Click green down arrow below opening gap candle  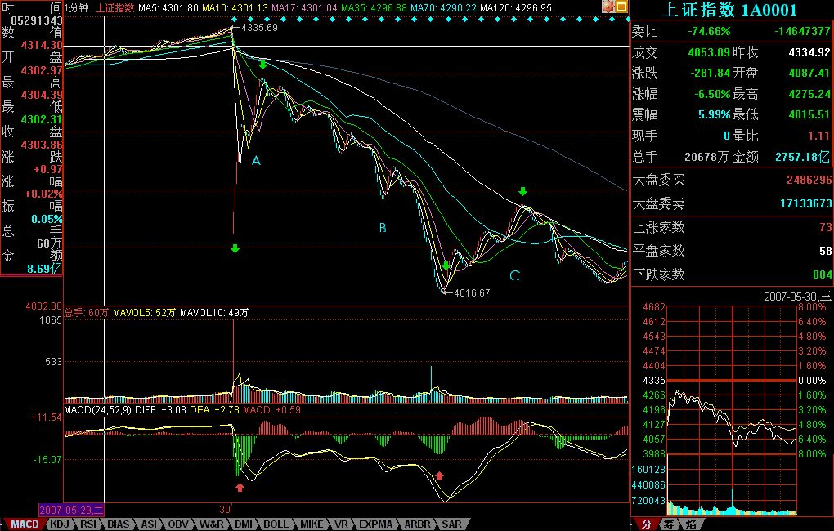click(x=235, y=248)
